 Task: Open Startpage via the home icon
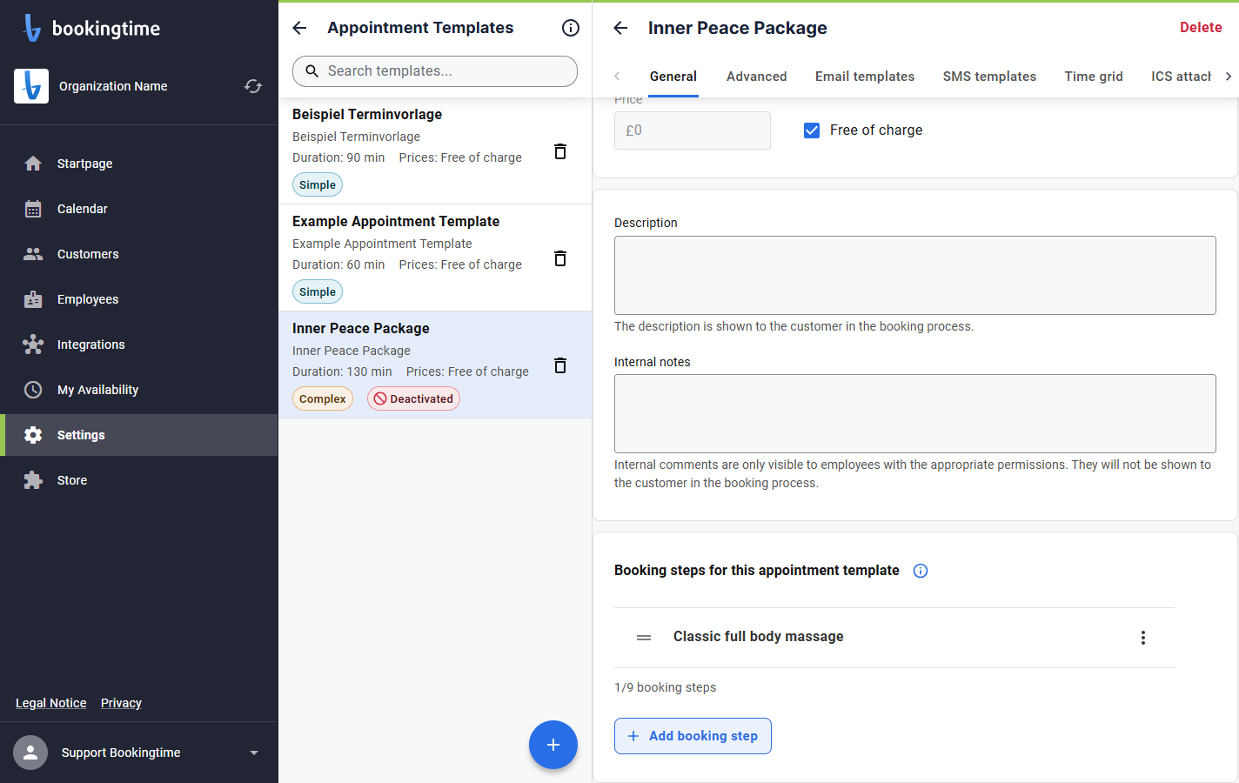[x=33, y=164]
